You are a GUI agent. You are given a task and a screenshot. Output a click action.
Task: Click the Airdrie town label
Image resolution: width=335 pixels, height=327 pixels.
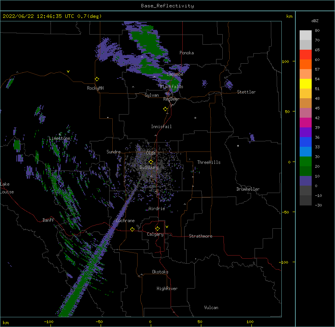[157, 209]
